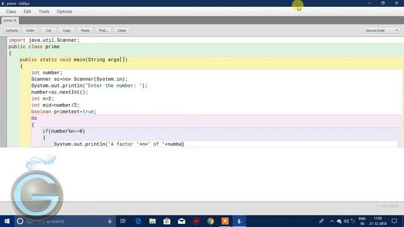Click the 'Scanner sc=new Scanner(System.in);' line
This screenshot has height=227, width=404.
pos(80,79)
